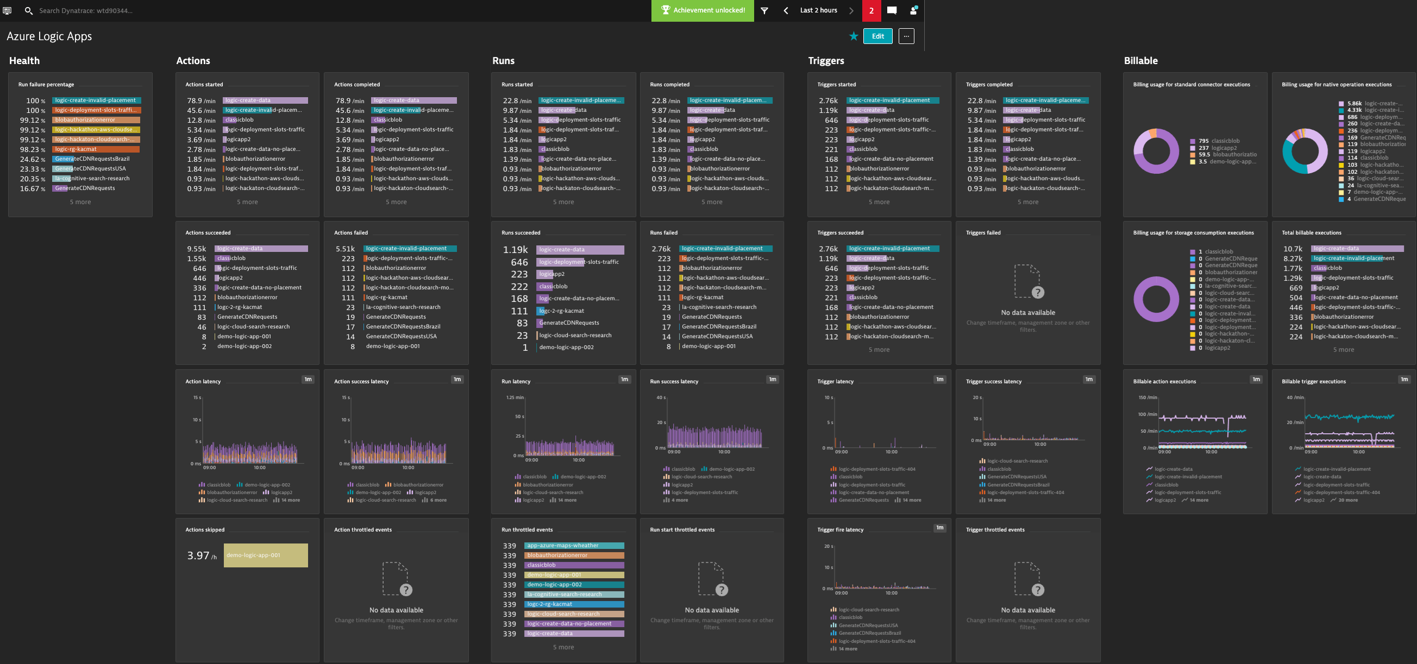
Task: Expand 5 more in Triggers completed tile
Action: 1027,202
